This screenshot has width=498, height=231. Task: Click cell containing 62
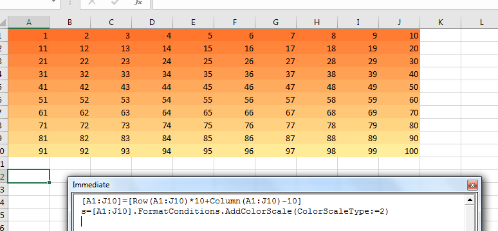click(x=70, y=112)
